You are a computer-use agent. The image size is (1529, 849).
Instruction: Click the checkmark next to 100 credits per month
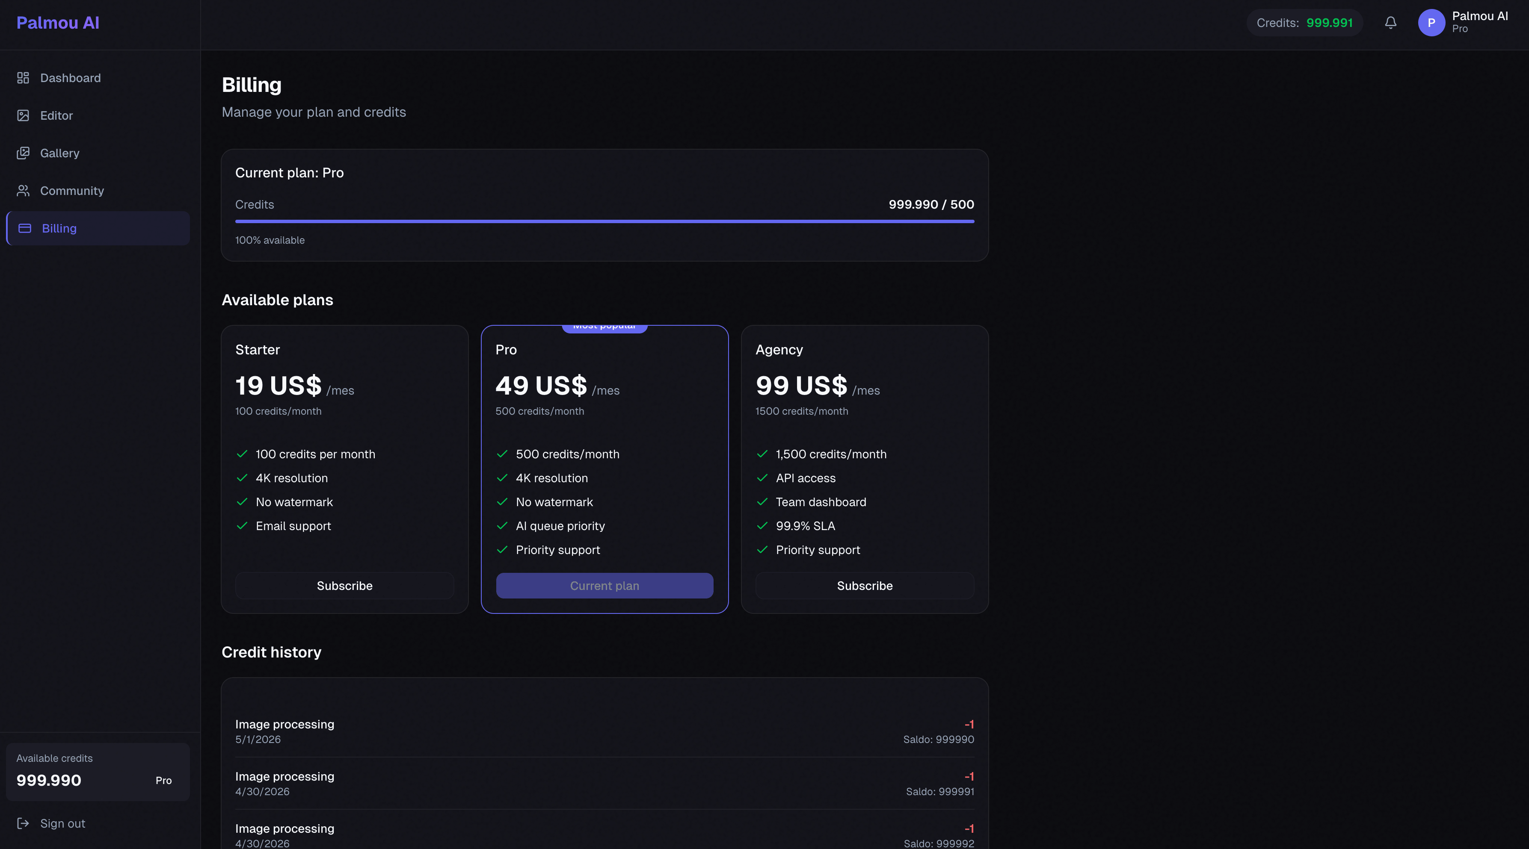242,454
